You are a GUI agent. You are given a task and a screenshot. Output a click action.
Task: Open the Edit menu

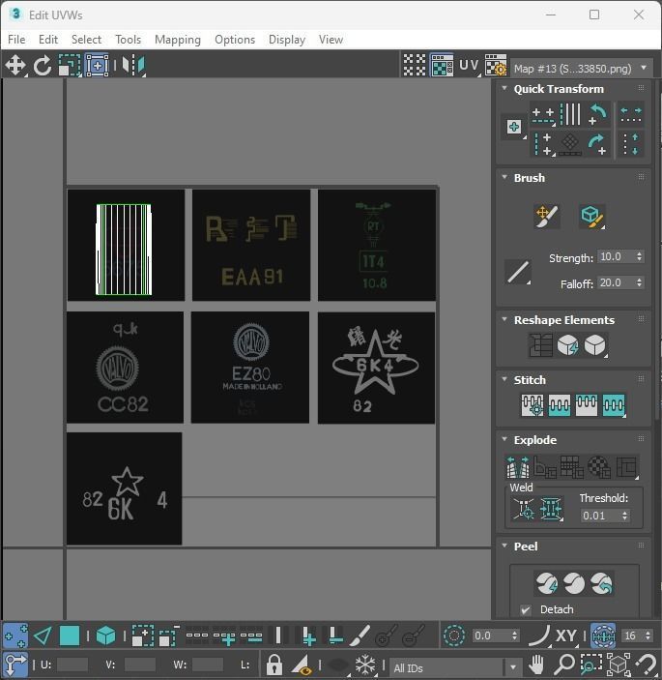48,40
